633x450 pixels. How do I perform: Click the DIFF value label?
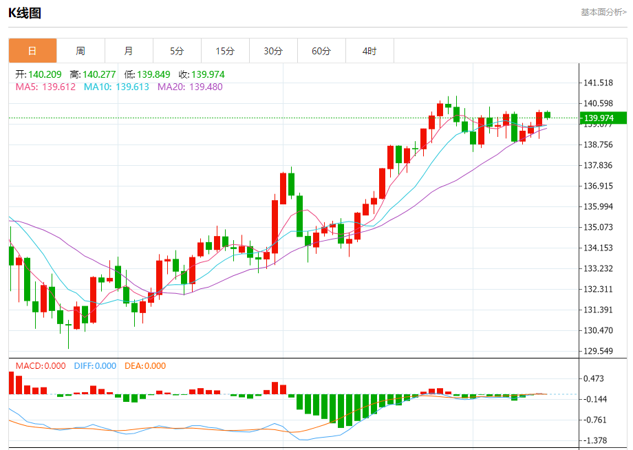pyautogui.click(x=95, y=365)
